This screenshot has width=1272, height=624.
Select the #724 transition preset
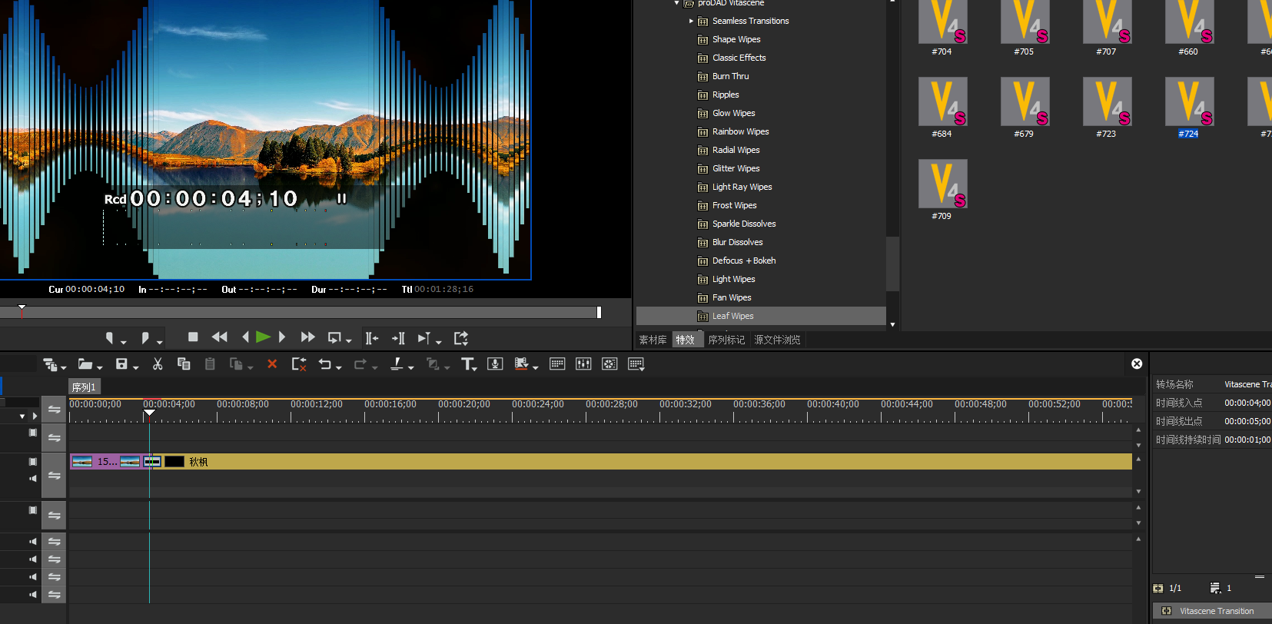coord(1188,108)
